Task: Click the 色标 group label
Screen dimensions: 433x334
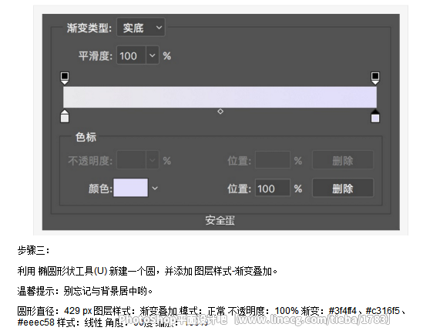Action: 86,137
